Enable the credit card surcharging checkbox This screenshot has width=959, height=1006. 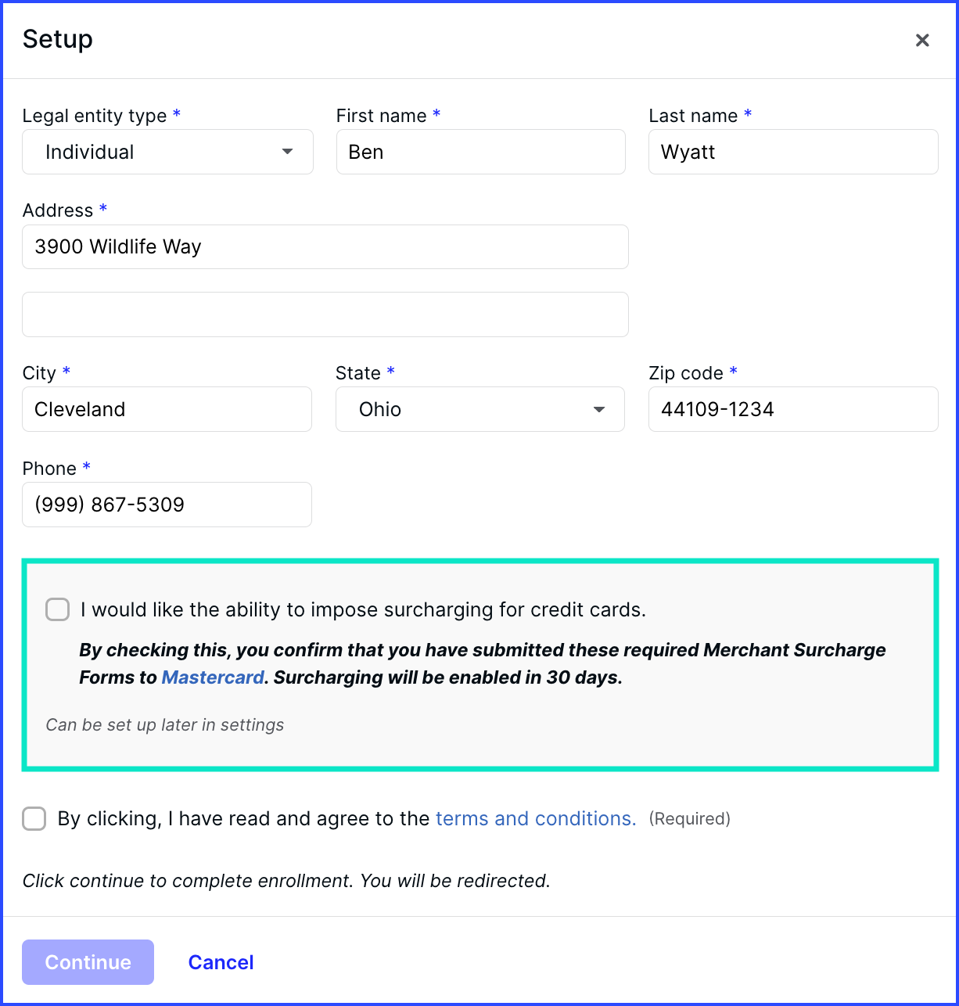tap(57, 609)
